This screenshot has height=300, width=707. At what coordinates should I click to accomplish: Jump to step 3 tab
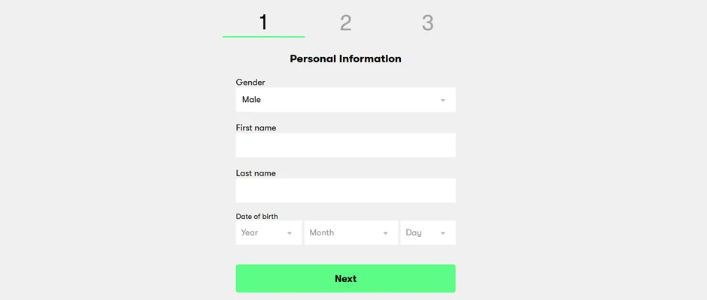click(427, 23)
